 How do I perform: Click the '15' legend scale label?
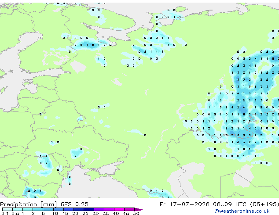(x=65, y=213)
